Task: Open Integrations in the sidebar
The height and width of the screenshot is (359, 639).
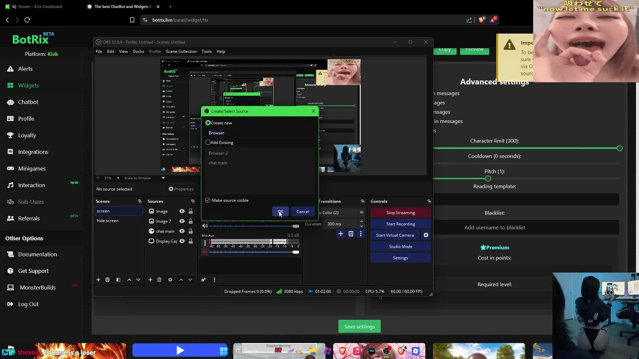Action: pos(33,152)
